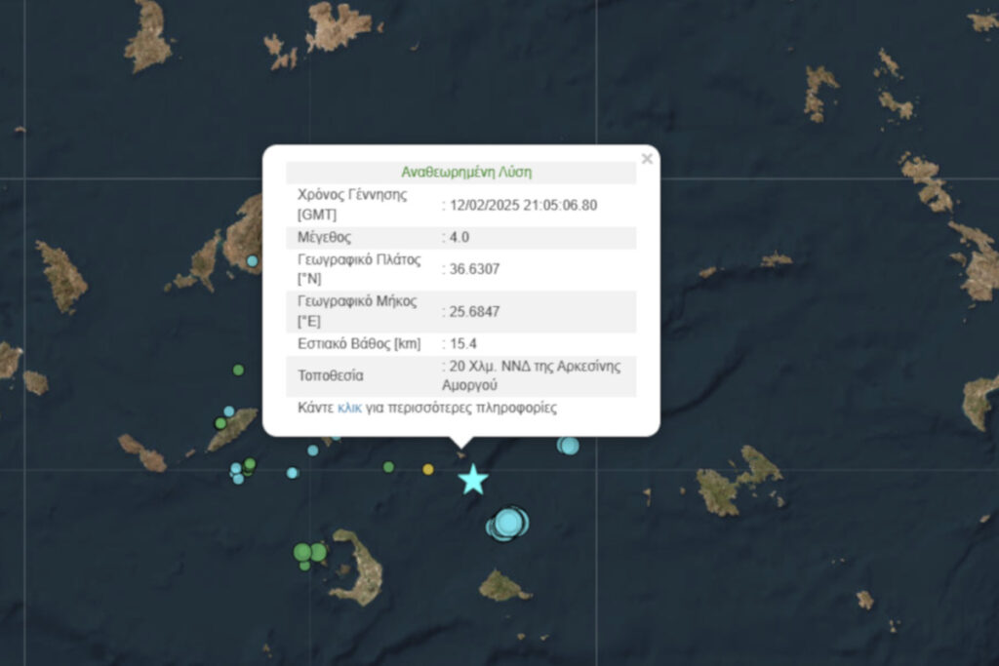Select the cyan marker right of the popup pointer
This screenshot has height=666, width=999.
[568, 446]
